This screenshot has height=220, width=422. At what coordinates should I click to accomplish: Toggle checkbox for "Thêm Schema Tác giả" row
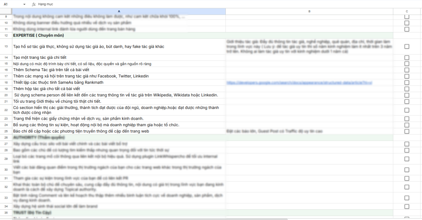pyautogui.click(x=407, y=70)
